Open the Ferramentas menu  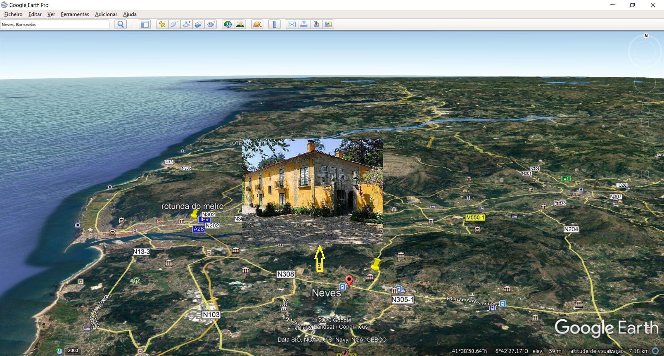coord(75,14)
